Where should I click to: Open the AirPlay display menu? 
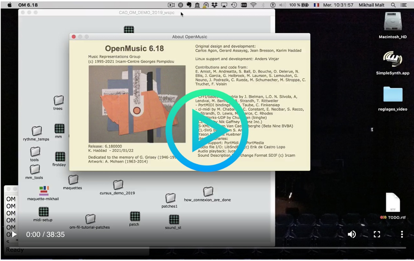coord(224,5)
